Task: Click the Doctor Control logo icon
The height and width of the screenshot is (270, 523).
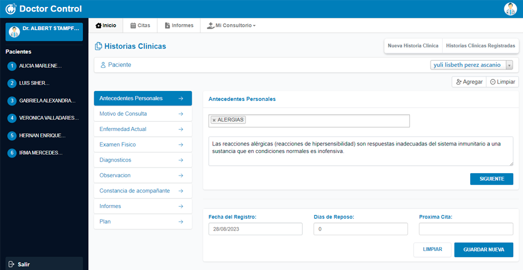Action: (11, 9)
